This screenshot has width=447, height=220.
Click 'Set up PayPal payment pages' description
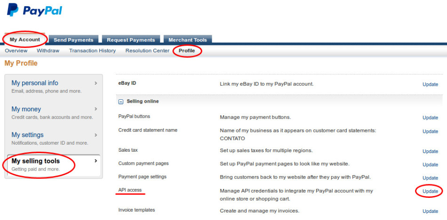285,164
